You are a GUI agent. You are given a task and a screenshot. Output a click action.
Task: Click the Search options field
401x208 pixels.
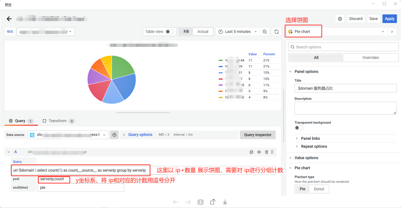click(343, 47)
